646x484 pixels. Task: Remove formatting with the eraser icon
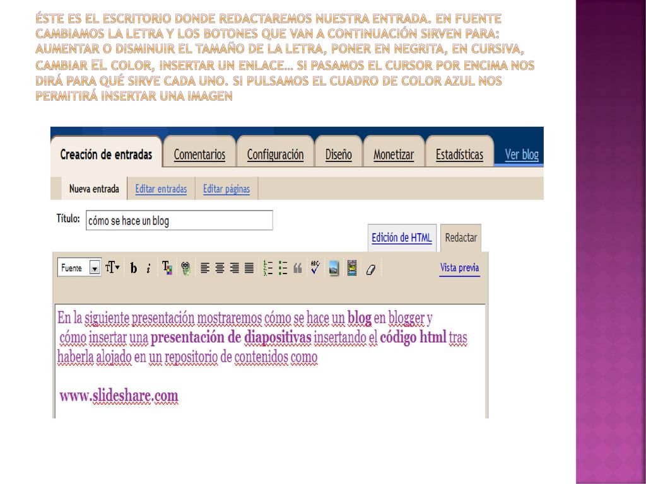click(x=371, y=270)
